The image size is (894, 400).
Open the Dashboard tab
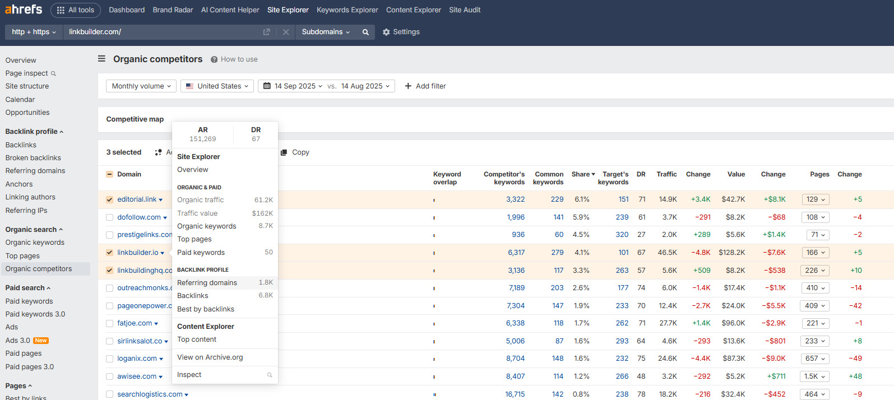(x=127, y=10)
